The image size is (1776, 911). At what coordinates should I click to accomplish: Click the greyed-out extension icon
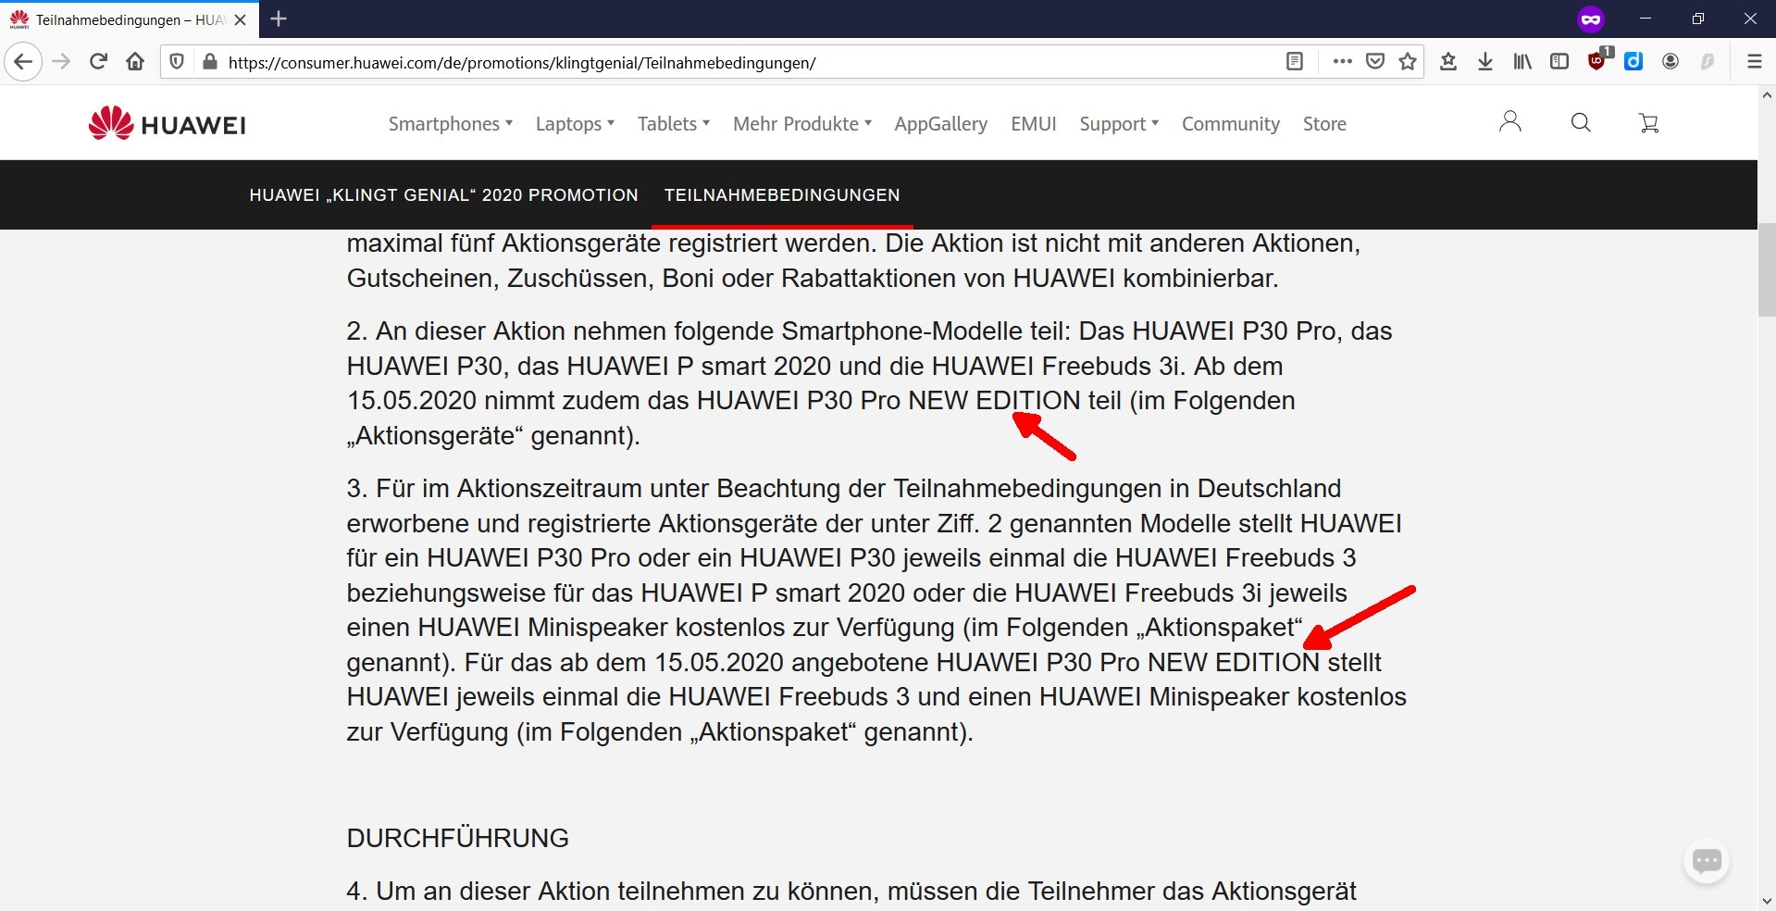1708,62
